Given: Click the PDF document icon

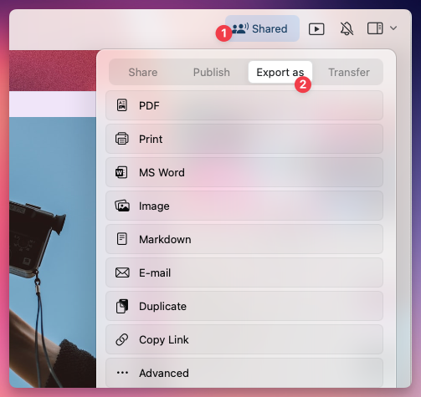Looking at the screenshot, I should (x=122, y=105).
